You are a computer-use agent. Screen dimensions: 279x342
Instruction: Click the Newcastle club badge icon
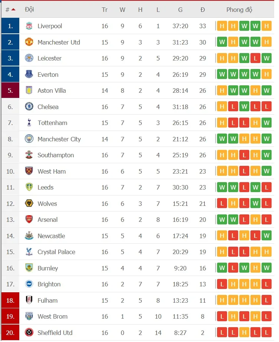29,236
